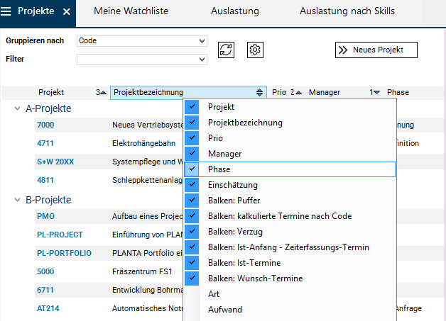Viewport: 446px width, 321px height.
Task: Open the PL-PROJECT link
Action: (x=60, y=235)
